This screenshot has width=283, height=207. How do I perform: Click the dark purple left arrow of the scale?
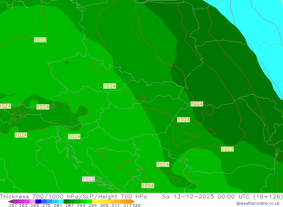click(10, 201)
